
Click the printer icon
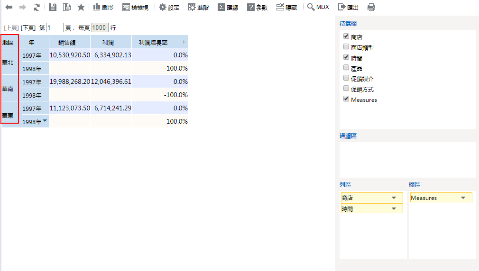click(x=371, y=7)
